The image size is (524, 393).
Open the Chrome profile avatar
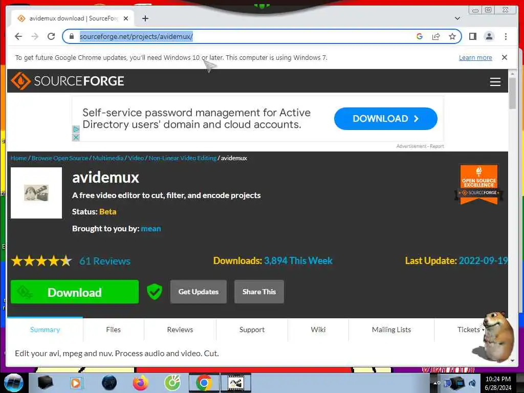(489, 36)
